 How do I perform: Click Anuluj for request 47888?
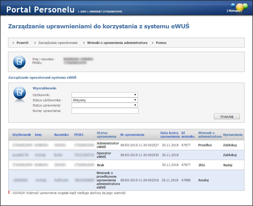(x=203, y=180)
